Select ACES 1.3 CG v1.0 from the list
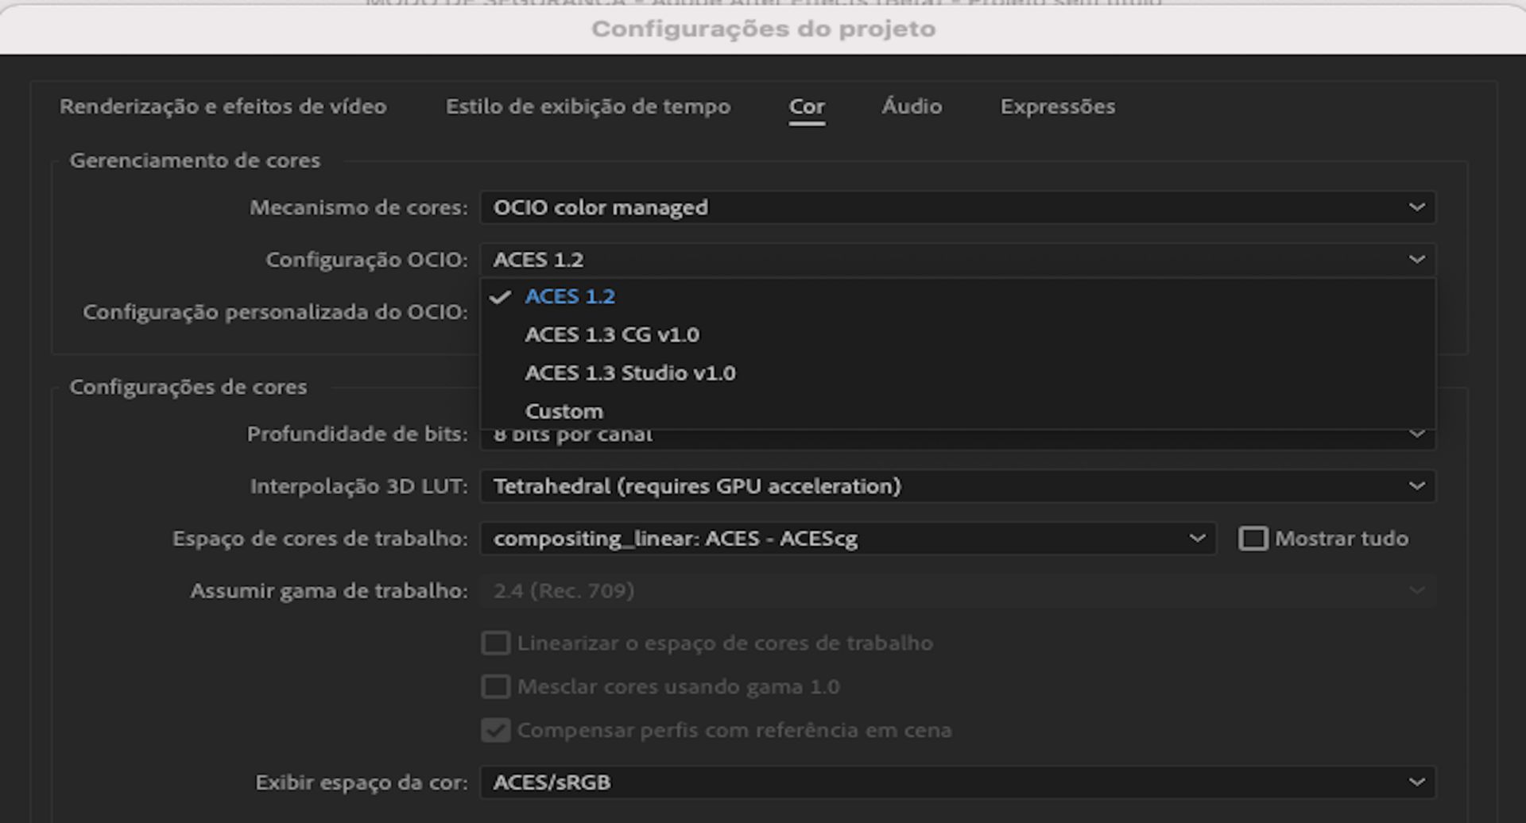1526x823 pixels. 612,334
